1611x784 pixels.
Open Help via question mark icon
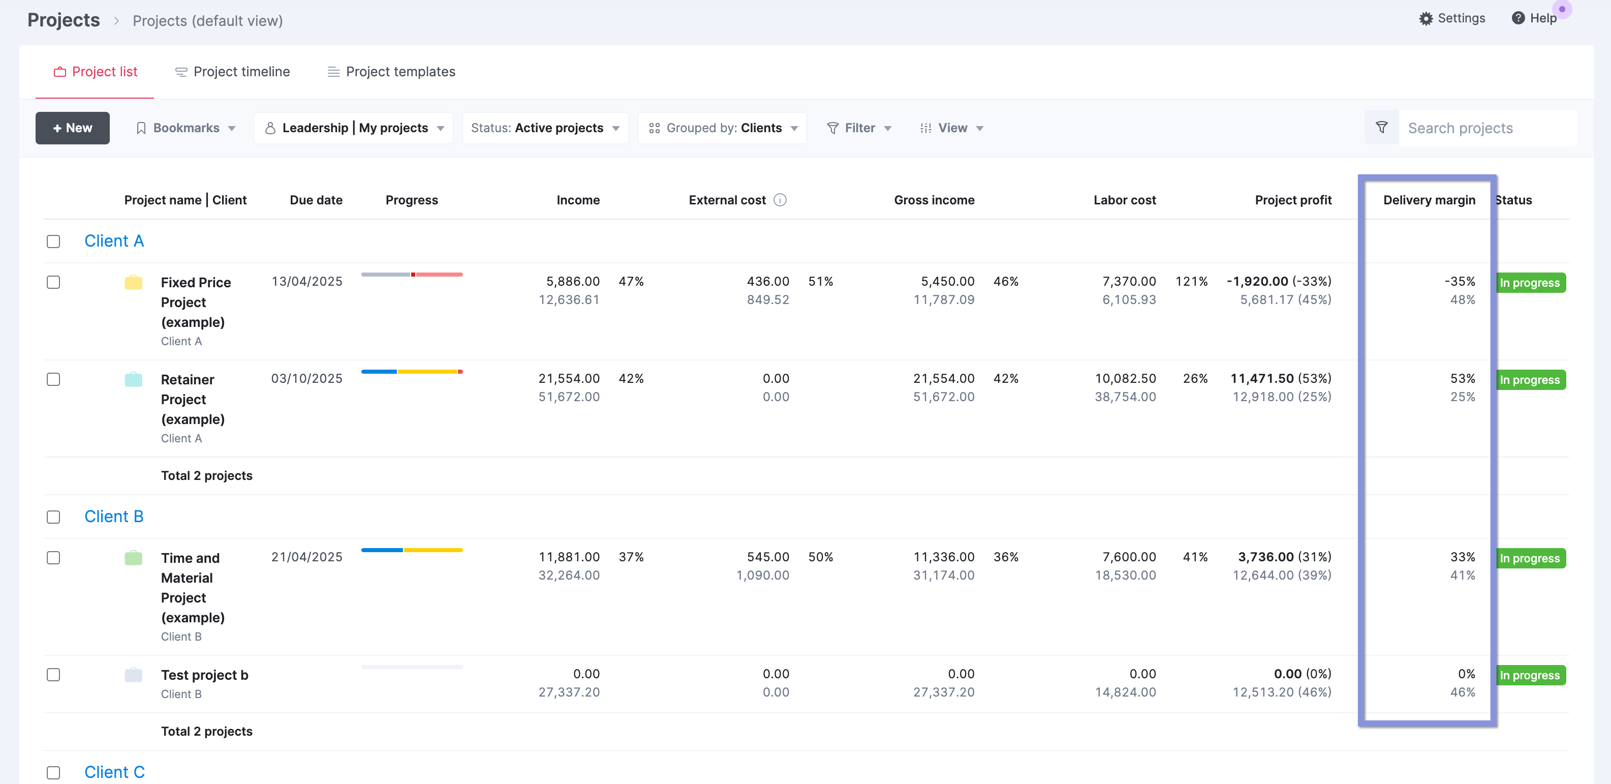pos(1518,18)
